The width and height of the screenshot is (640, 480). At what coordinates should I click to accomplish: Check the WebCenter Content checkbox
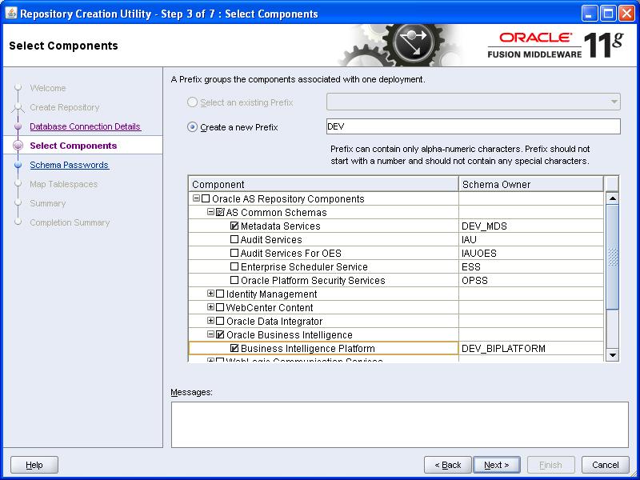[x=220, y=307]
